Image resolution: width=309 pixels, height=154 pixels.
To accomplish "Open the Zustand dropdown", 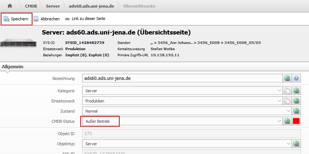I will pyautogui.click(x=187, y=111).
